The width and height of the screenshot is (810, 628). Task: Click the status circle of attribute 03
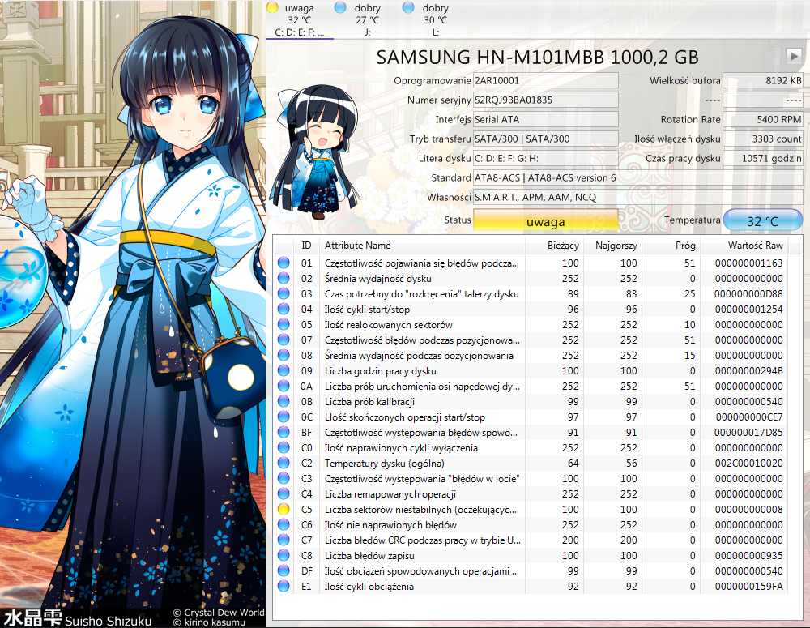click(283, 293)
